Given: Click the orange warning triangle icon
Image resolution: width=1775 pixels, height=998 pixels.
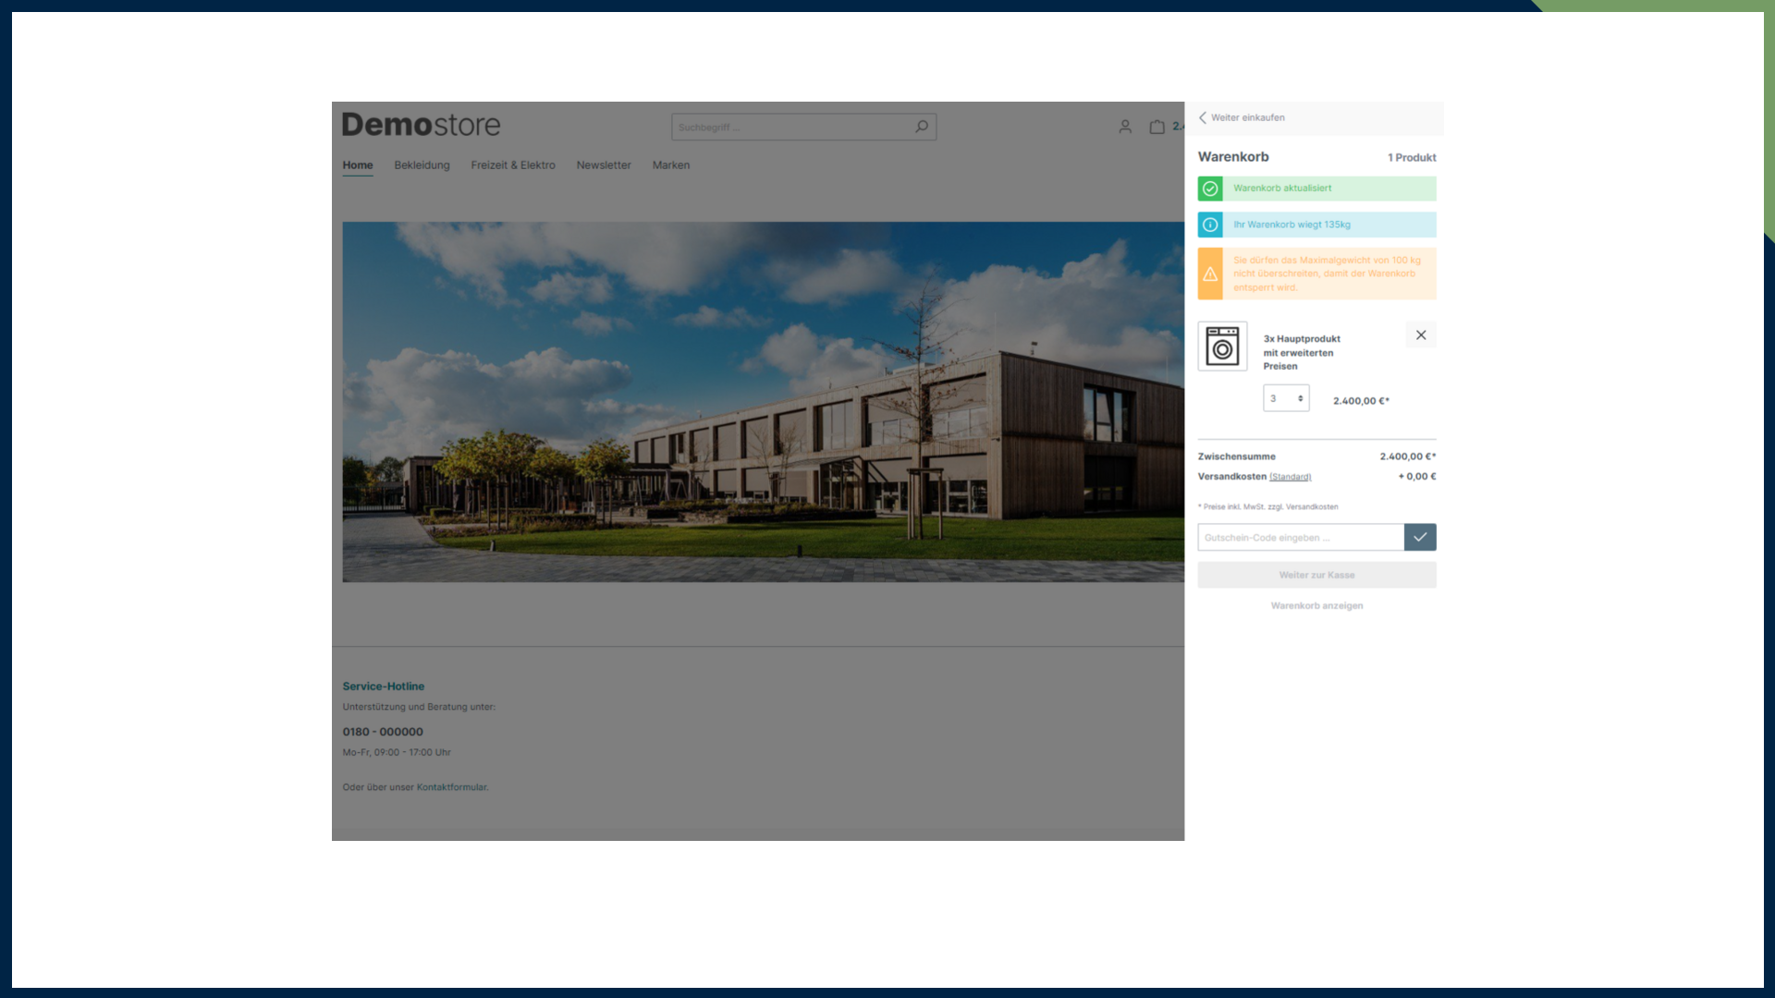Looking at the screenshot, I should coord(1210,274).
